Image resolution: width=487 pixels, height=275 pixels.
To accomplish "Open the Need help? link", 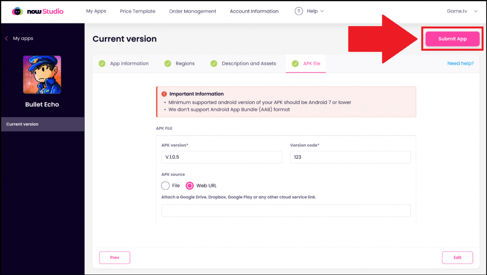I will 460,63.
